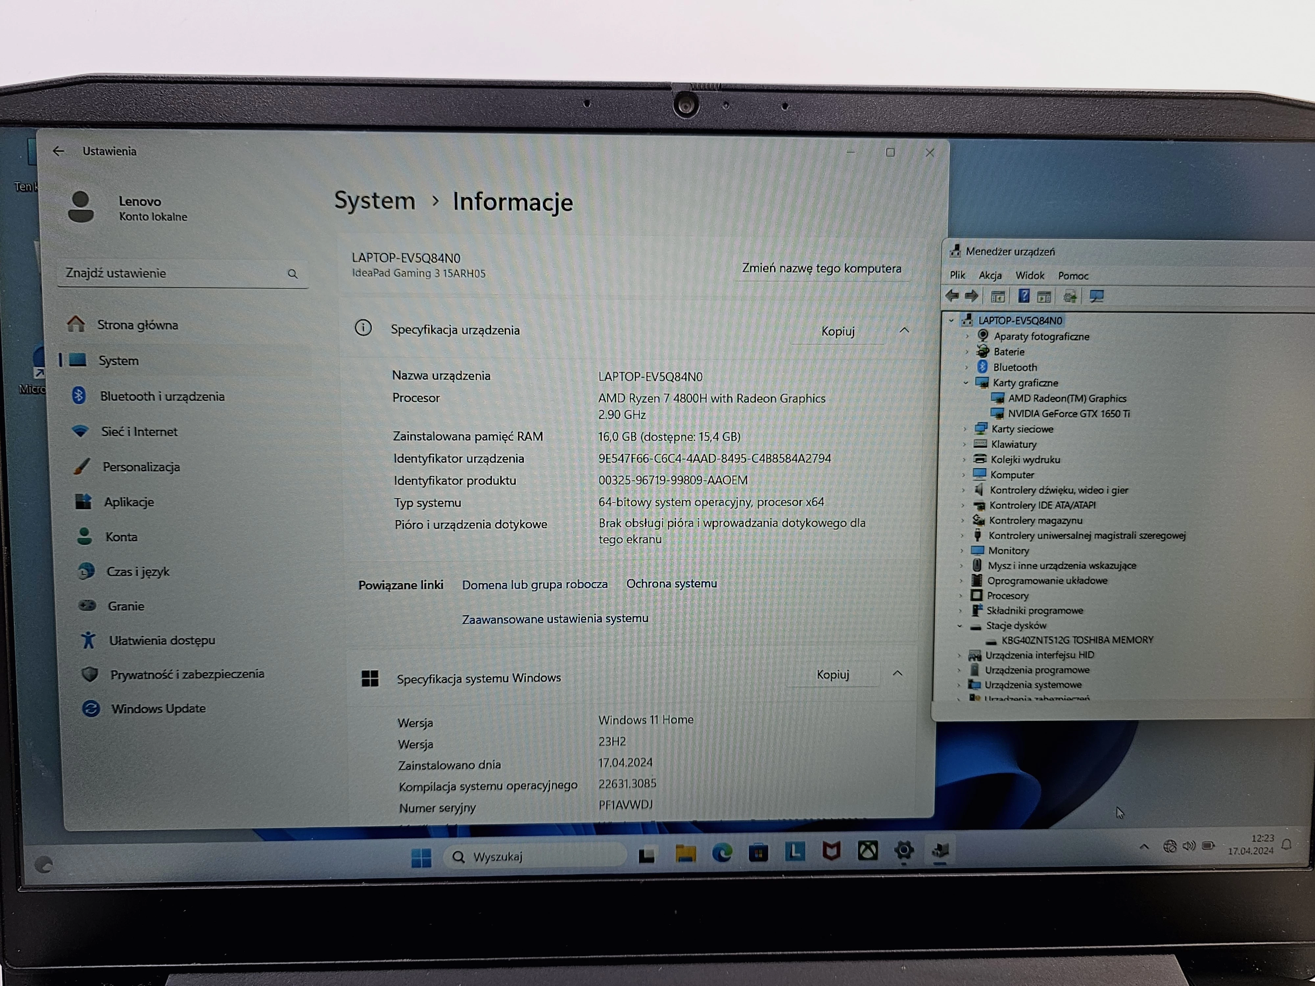Open Microsoft Edge from taskbar
Screen dimensions: 1315x986
pos(722,854)
